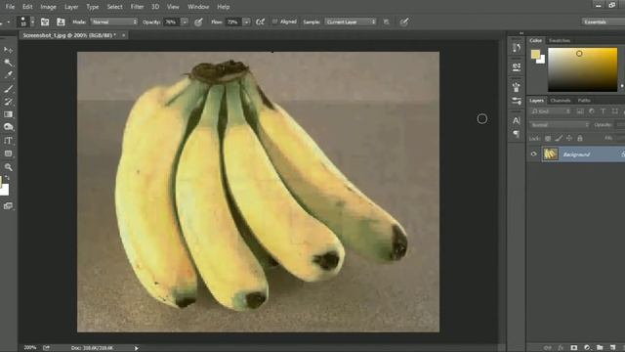Select the Magic Wand tool
This screenshot has width=625, height=352.
(8, 63)
